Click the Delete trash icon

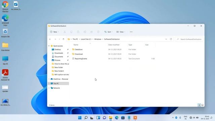point(98,32)
